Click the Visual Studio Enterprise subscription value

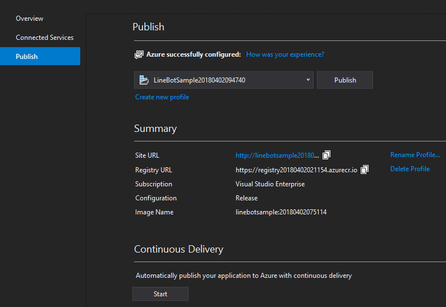[270, 184]
